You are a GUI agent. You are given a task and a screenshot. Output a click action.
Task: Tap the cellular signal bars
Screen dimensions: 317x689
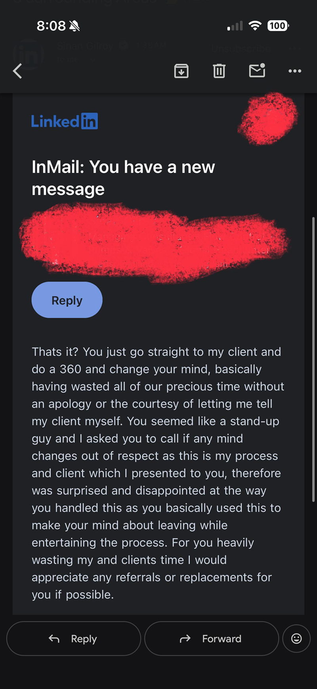point(235,26)
